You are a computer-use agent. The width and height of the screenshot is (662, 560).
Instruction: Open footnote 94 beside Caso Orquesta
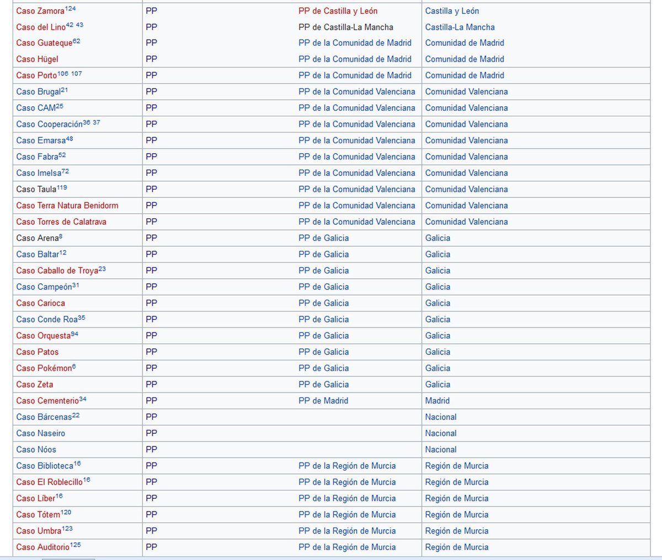(x=75, y=333)
